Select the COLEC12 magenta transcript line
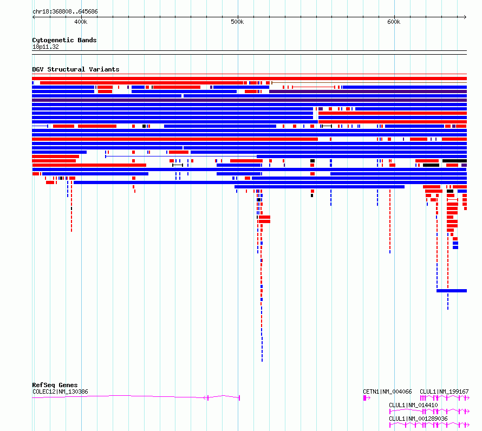This screenshot has width=482, height=431. (x=136, y=397)
